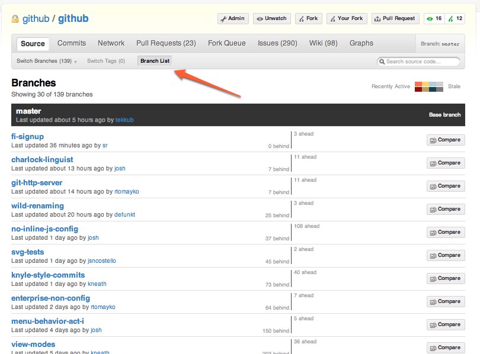480x354 pixels.
Task: Open the tekkub user profile link
Action: point(124,120)
